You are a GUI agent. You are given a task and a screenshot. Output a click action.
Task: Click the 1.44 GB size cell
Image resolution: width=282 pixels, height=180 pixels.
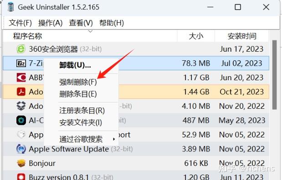coord(196,92)
